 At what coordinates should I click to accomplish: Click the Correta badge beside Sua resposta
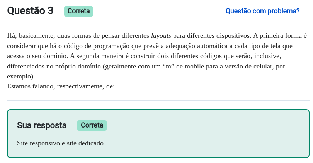pyautogui.click(x=92, y=125)
